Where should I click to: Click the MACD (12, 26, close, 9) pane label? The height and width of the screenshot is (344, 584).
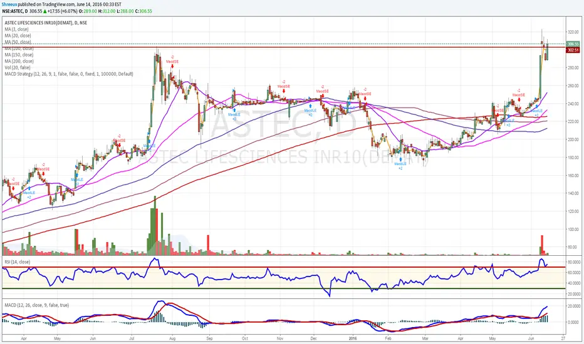click(x=36, y=305)
